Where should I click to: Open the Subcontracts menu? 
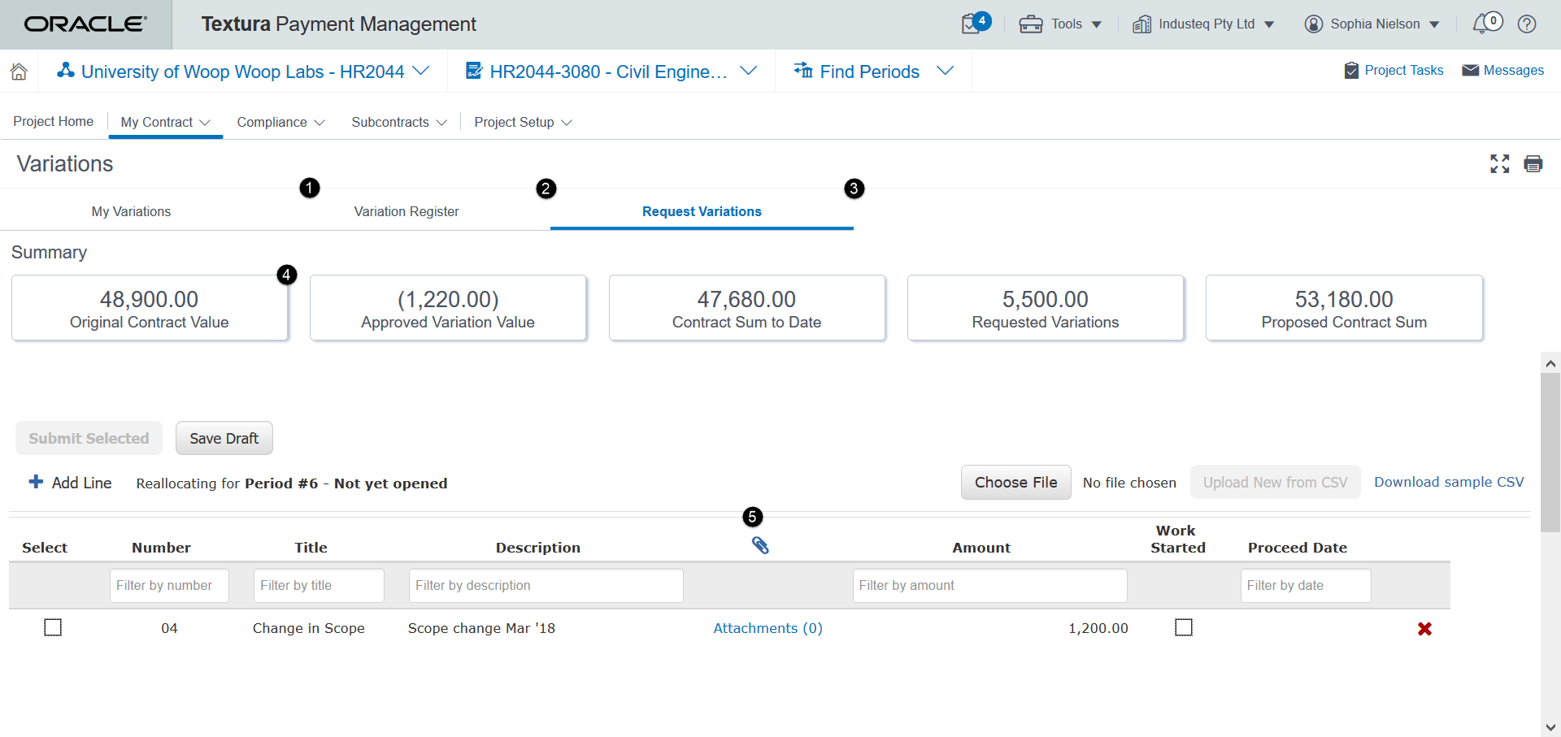pos(399,122)
